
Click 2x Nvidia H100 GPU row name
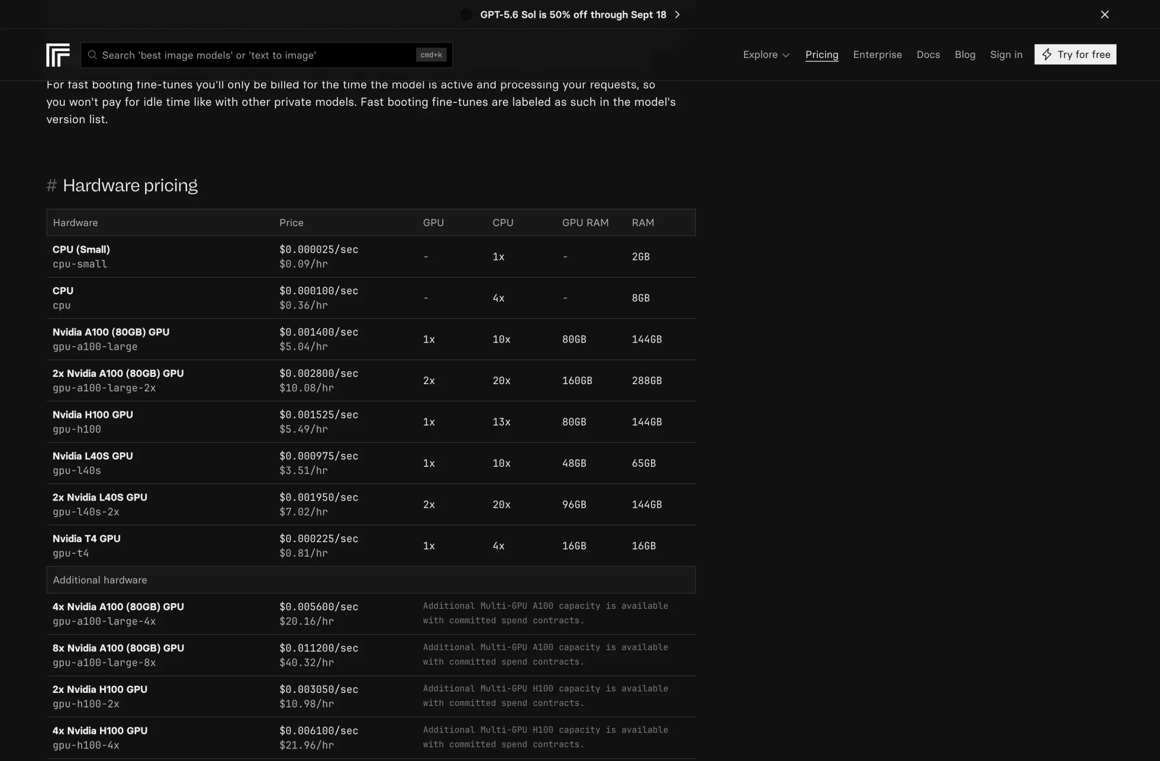click(100, 690)
